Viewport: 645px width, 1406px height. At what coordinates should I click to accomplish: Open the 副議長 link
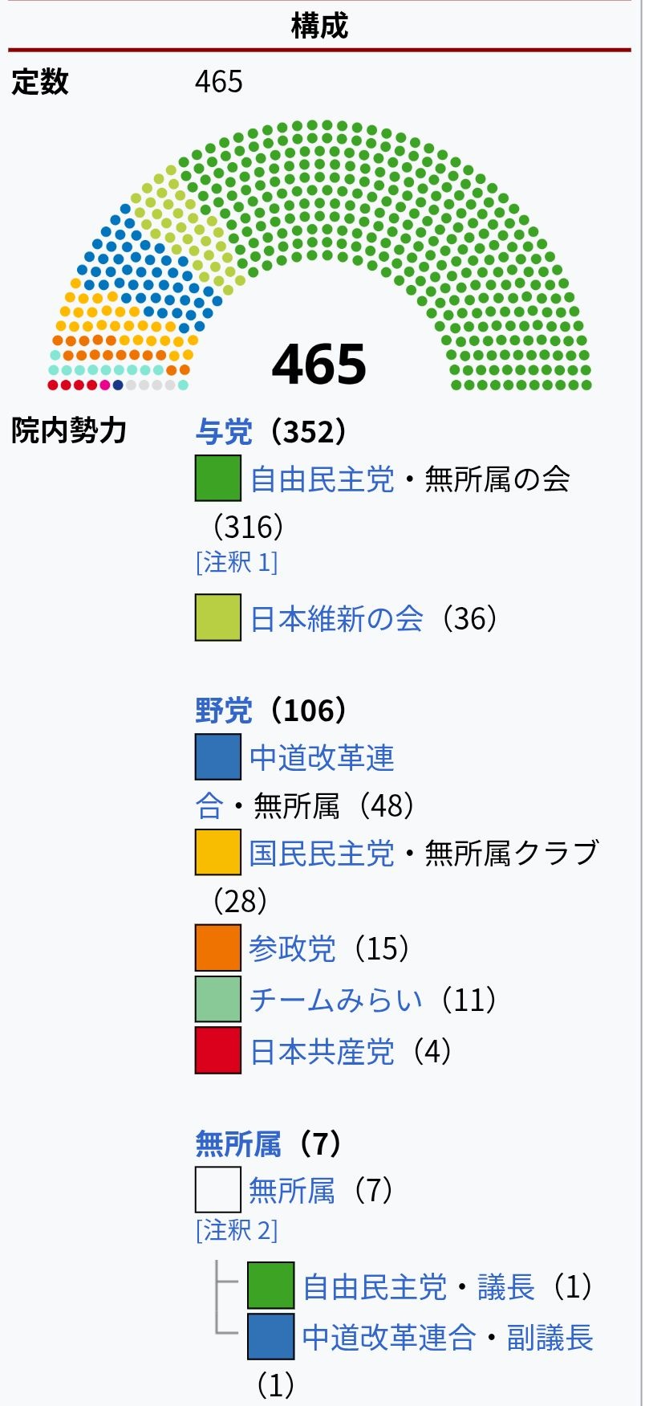[550, 1338]
